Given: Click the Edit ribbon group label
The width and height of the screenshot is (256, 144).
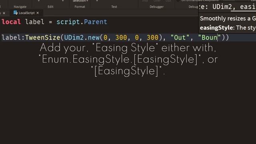Looking at the screenshot, I should pyautogui.click(x=50, y=7).
